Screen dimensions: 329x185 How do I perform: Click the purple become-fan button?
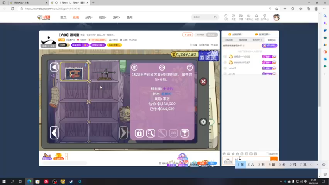pos(270,46)
